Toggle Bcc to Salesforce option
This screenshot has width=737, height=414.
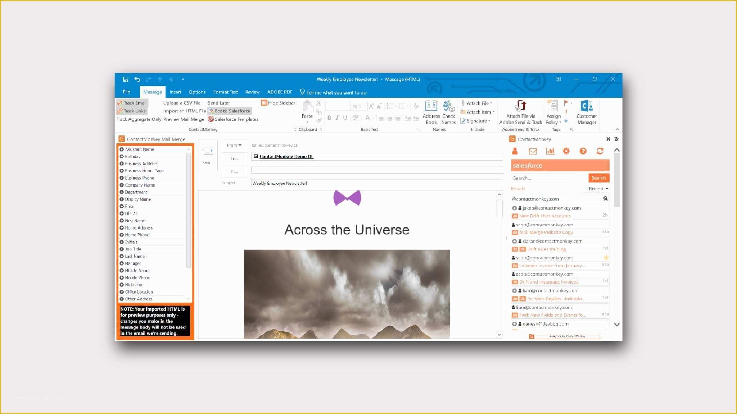[229, 111]
